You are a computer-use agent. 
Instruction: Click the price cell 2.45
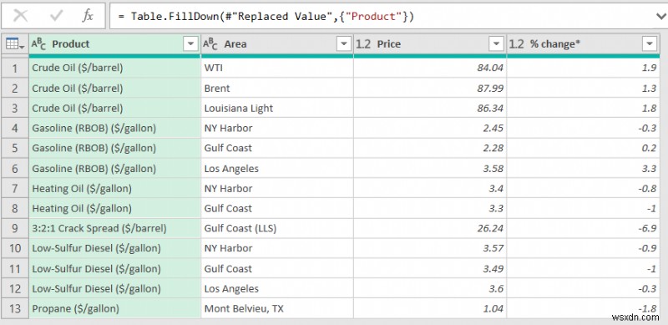point(430,128)
